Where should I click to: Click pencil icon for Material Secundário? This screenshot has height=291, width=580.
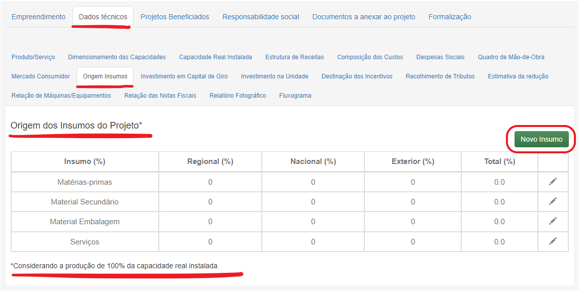(x=553, y=201)
